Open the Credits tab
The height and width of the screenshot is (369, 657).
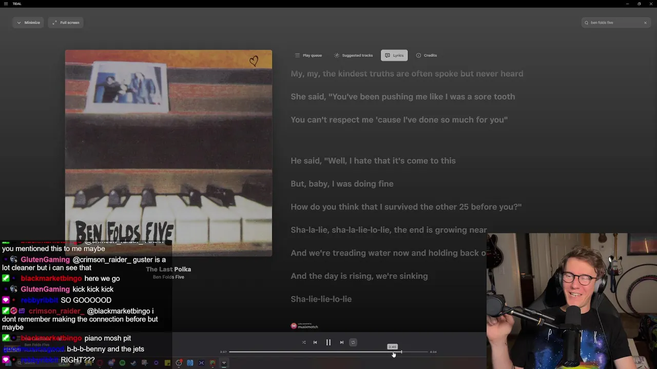tap(426, 55)
